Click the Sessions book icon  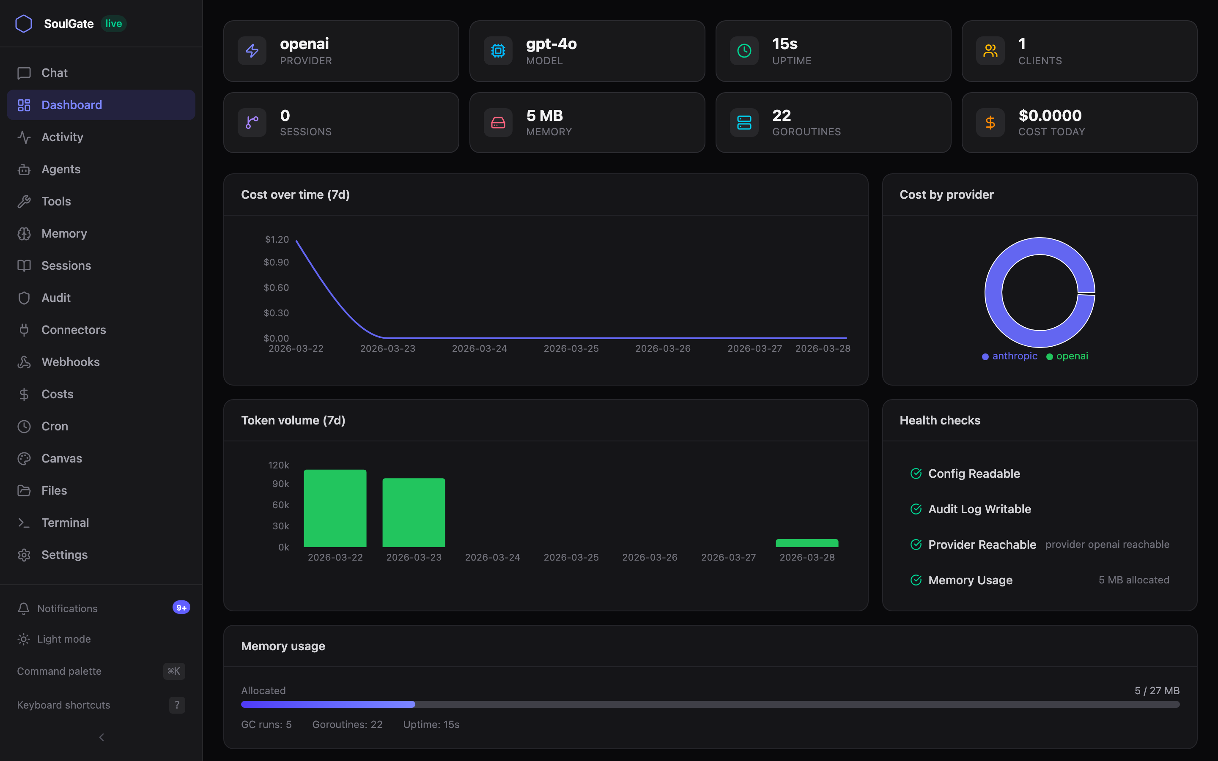pos(24,266)
